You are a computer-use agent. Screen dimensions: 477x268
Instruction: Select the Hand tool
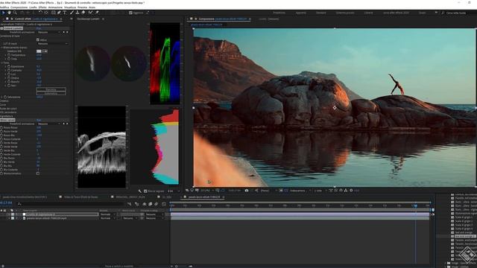(x=9, y=13)
